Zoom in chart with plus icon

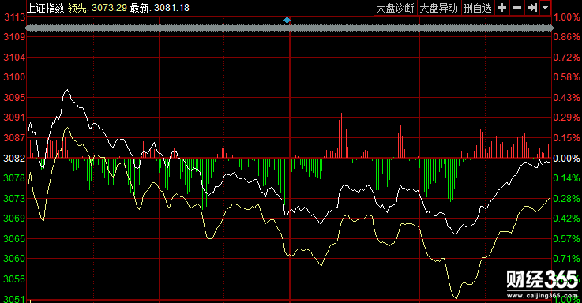click(x=501, y=8)
